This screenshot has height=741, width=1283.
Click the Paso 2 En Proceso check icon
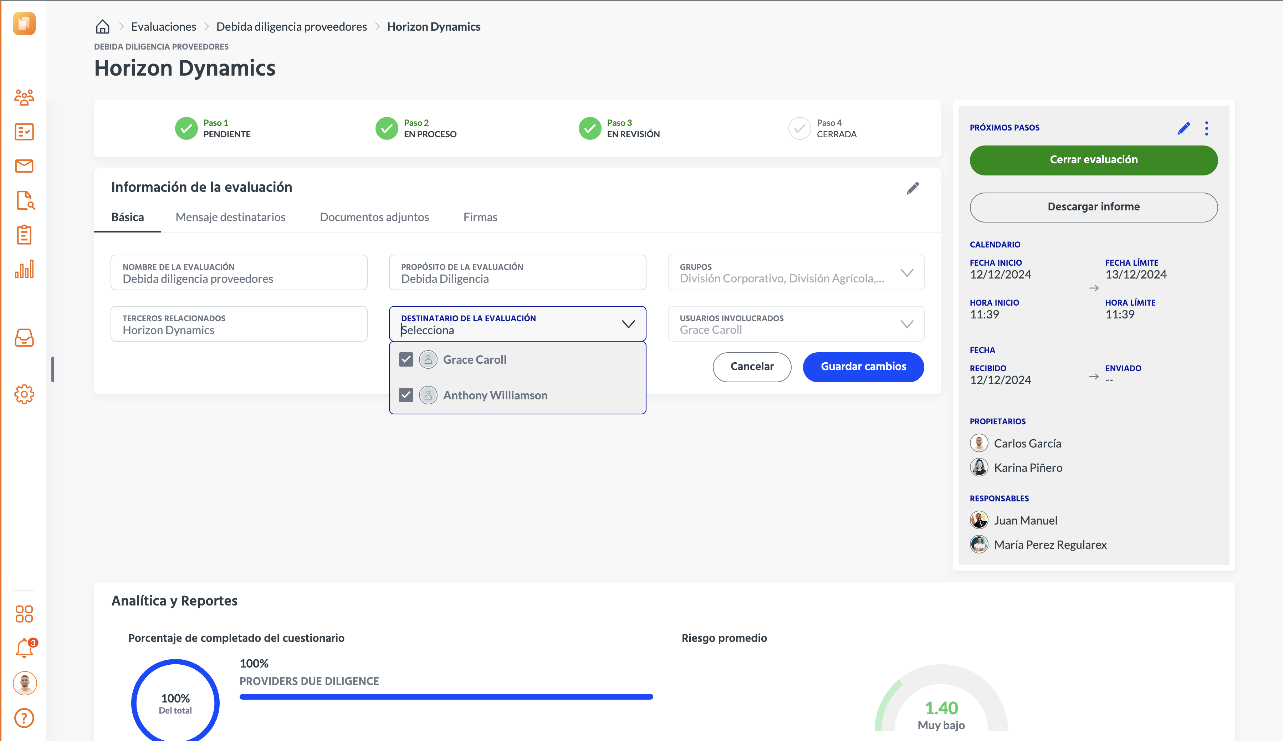coord(387,128)
